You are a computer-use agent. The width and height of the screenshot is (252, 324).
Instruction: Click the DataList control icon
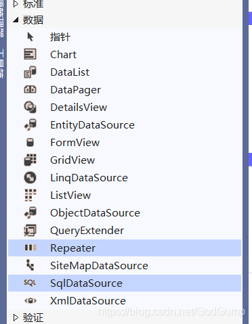tap(30, 72)
